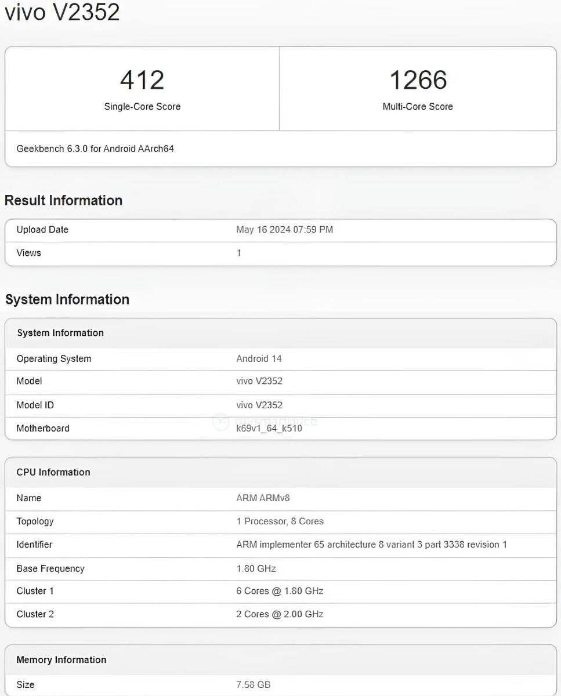This screenshot has height=696, width=561.
Task: Select the vivo V2352 value in Model ID row
Action: tap(259, 405)
